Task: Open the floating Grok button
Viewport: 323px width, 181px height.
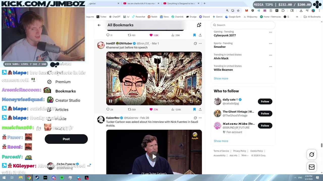Action: (x=312, y=155)
